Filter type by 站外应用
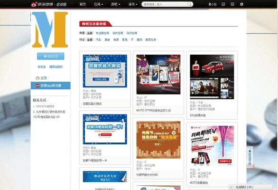The width and height of the screenshot is (278, 190). 132,33
